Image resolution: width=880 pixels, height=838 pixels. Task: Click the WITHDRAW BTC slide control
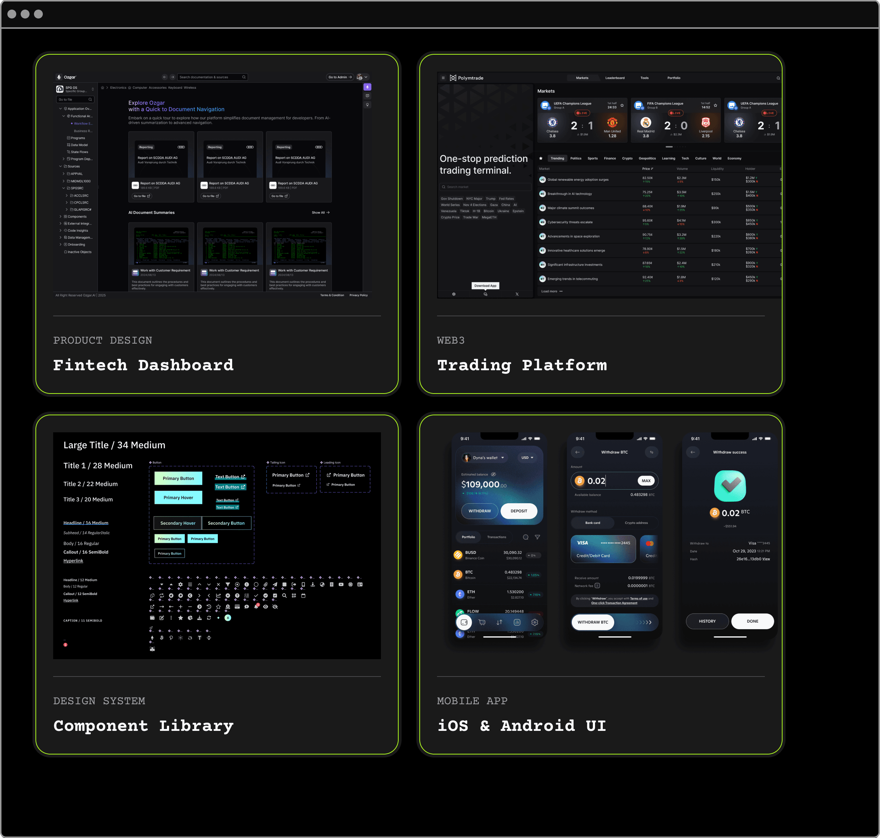coord(592,622)
